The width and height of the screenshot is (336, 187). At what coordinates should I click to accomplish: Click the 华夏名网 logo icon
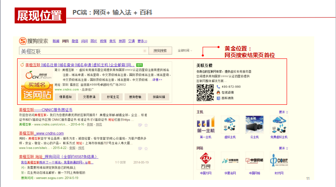[x=230, y=161]
